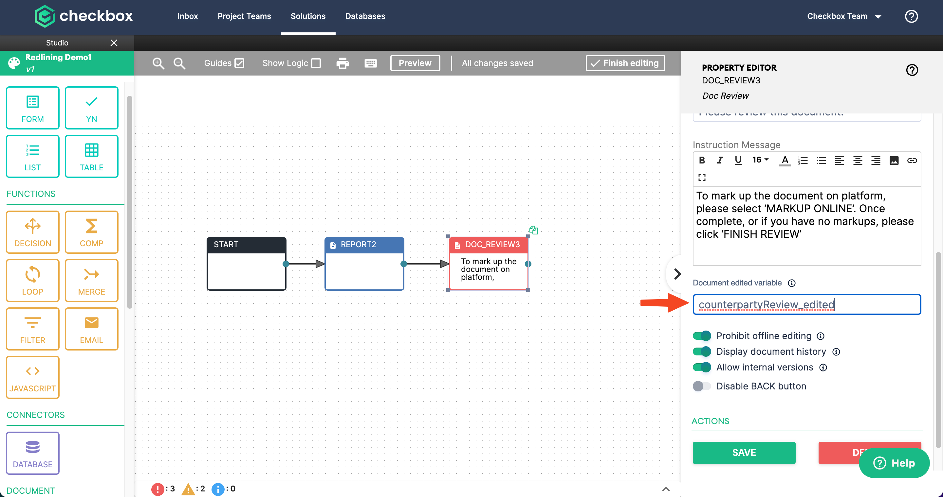Toggle Prohibit offline editing switch
943x497 pixels.
701,335
